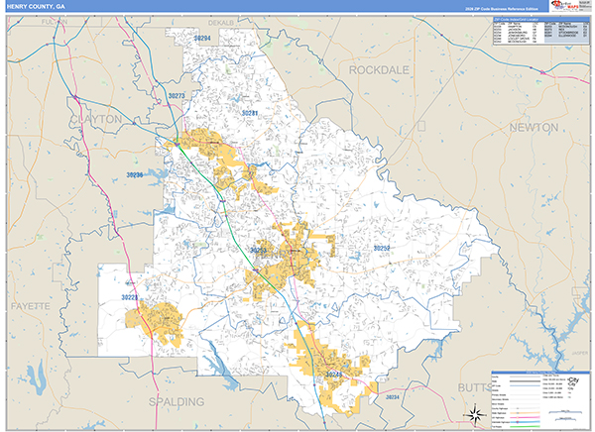595x432 pixels.
Task: Click the SPALDING county label
Action: coord(177,401)
